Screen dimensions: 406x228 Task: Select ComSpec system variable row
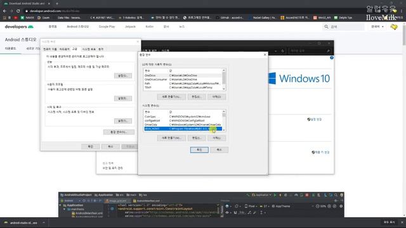183,117
